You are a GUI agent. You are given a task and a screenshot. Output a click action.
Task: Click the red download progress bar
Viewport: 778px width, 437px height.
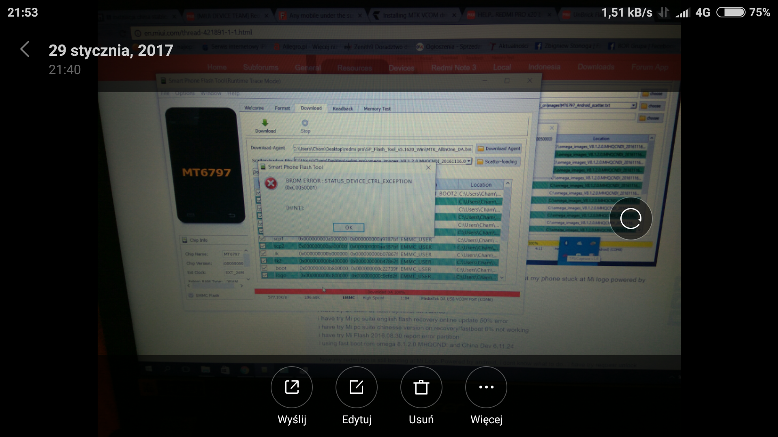(x=387, y=292)
